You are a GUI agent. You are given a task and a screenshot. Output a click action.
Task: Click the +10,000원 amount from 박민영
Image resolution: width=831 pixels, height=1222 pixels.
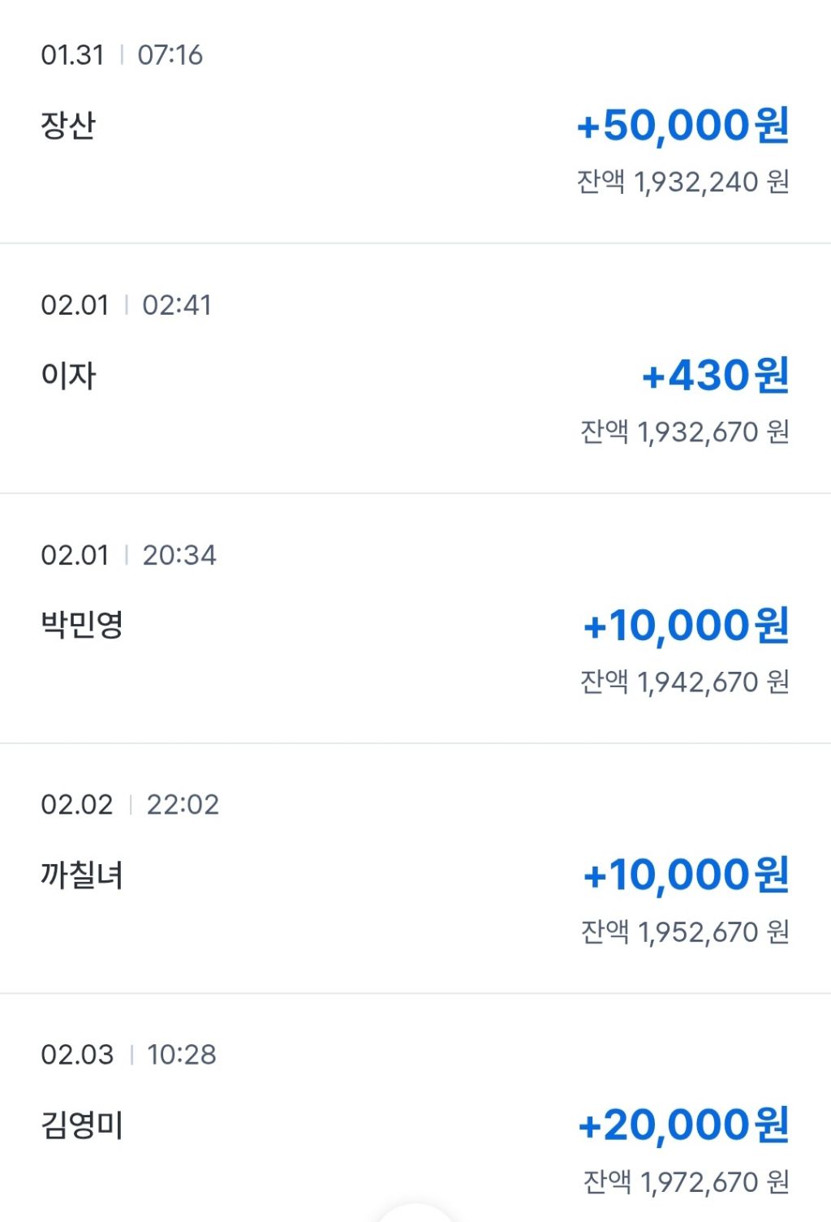pyautogui.click(x=686, y=626)
